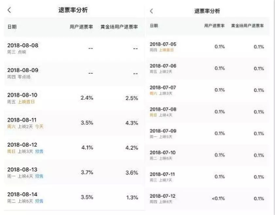Click 用户退票率 column header in left panel

pyautogui.click(x=81, y=27)
